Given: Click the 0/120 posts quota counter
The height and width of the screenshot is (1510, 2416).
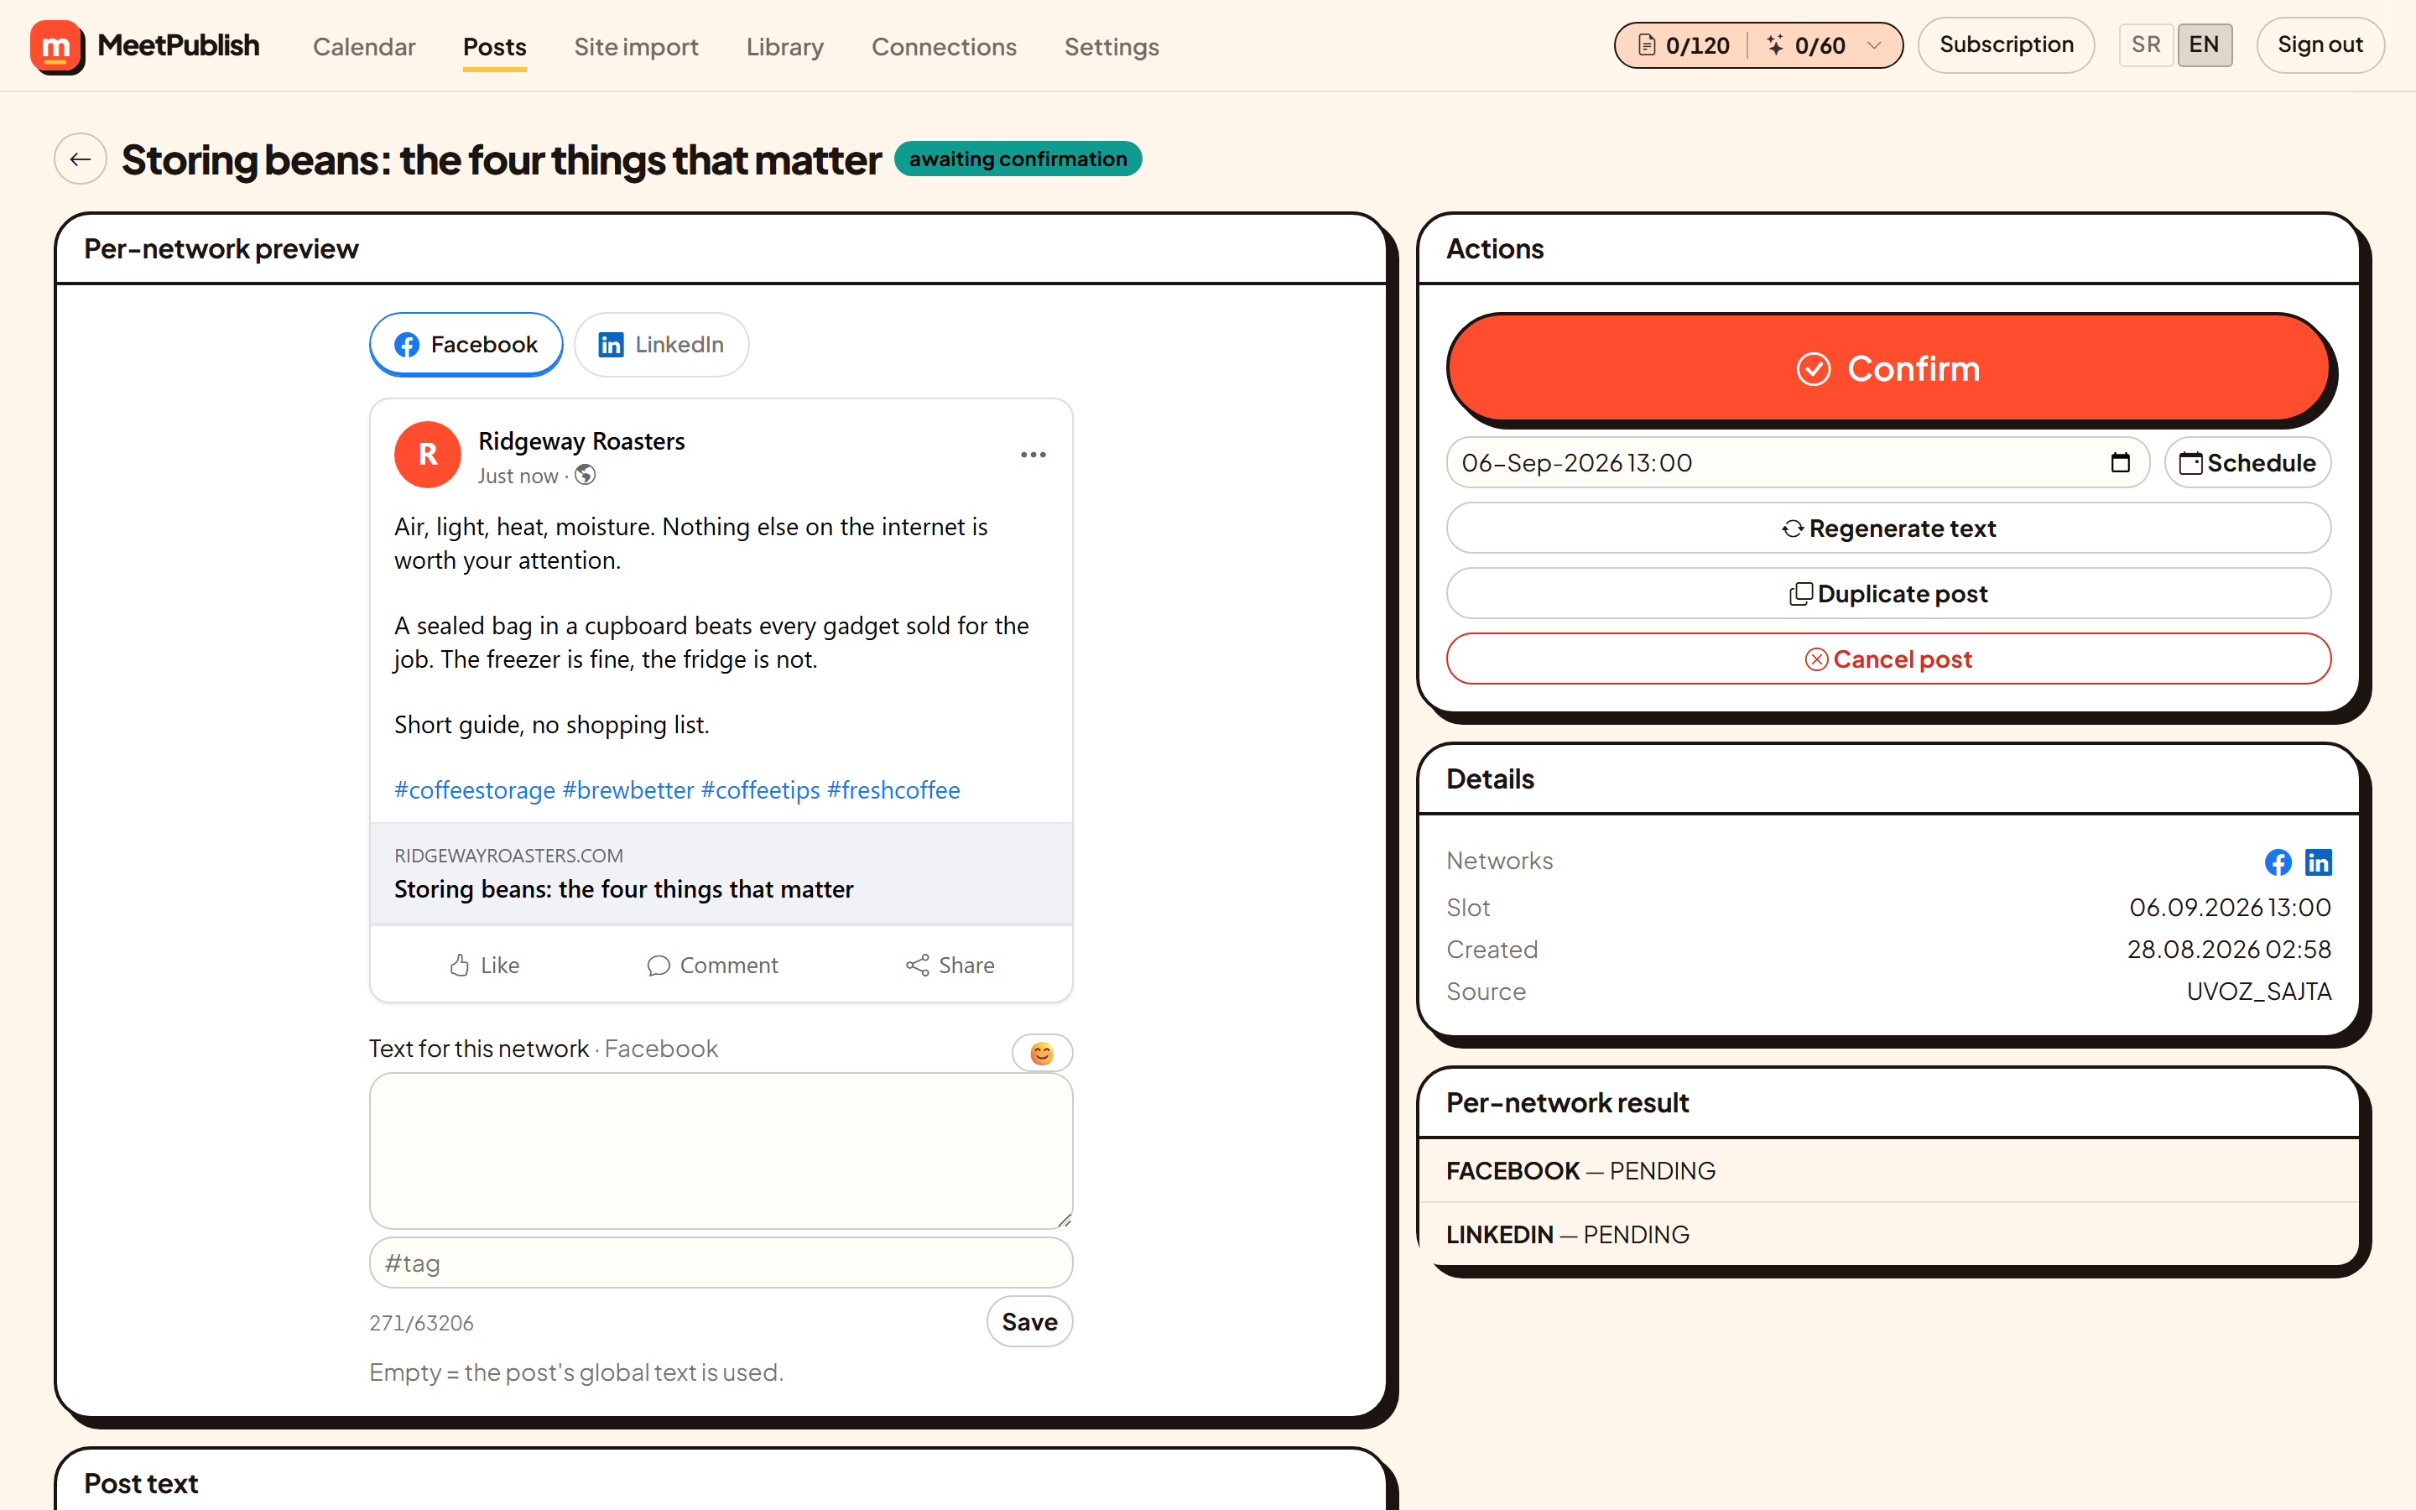Looking at the screenshot, I should pyautogui.click(x=1683, y=45).
